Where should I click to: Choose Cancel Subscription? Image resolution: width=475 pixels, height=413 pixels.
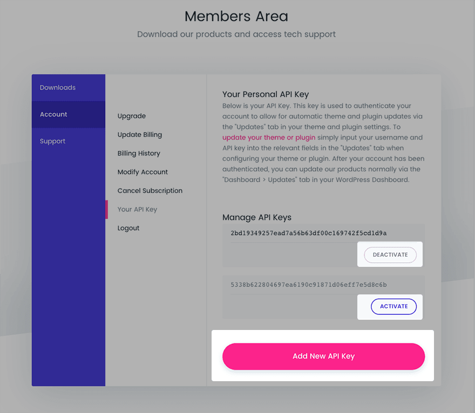point(150,191)
